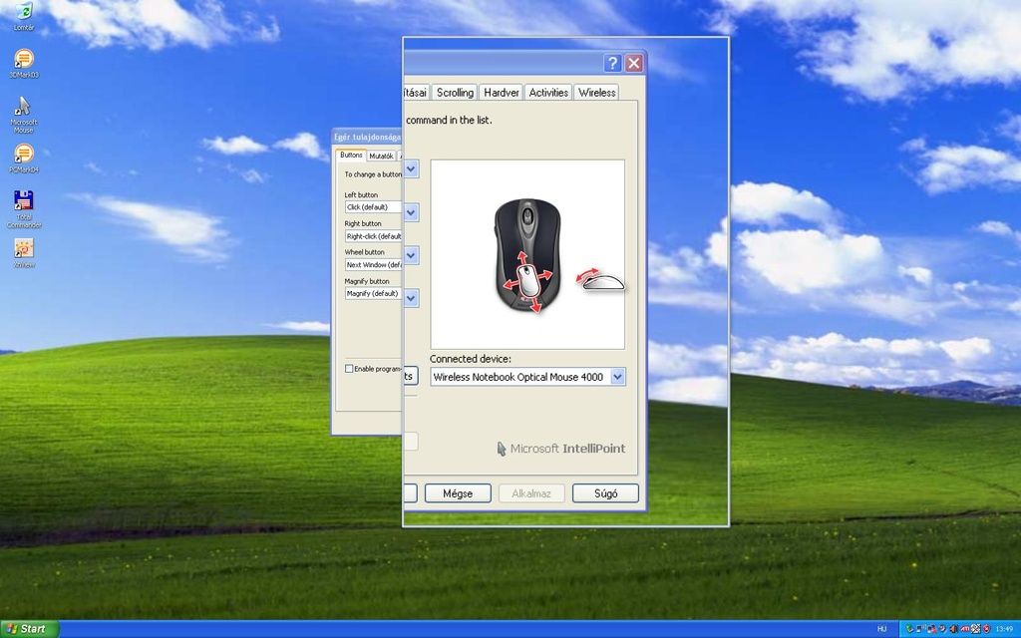
Task: Click the 13:49 clock in the tray
Action: (x=1004, y=629)
